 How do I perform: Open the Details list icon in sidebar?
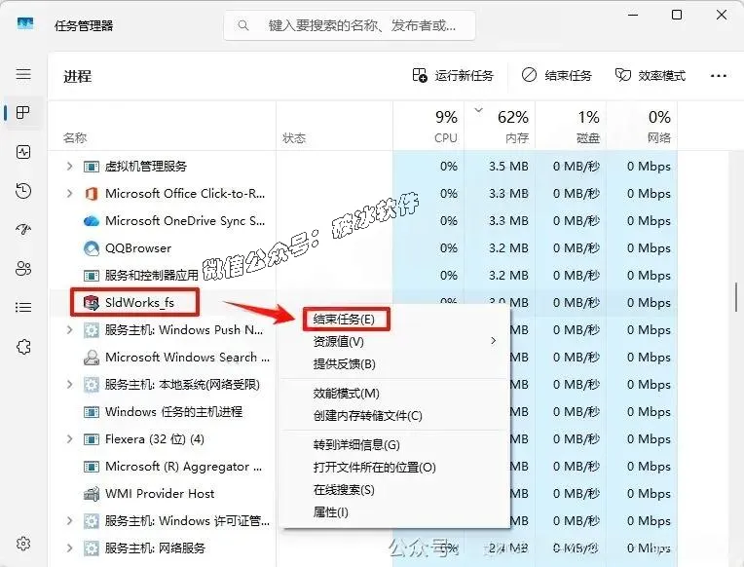(x=23, y=307)
